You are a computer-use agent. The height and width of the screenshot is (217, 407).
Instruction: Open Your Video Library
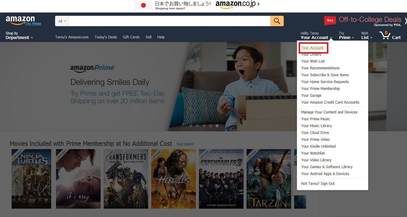[316, 160]
